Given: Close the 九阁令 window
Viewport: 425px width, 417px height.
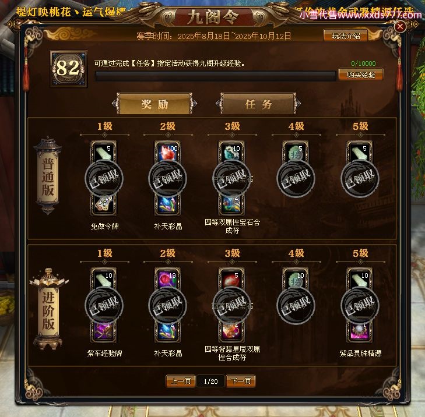Looking at the screenshot, I should [x=400, y=26].
